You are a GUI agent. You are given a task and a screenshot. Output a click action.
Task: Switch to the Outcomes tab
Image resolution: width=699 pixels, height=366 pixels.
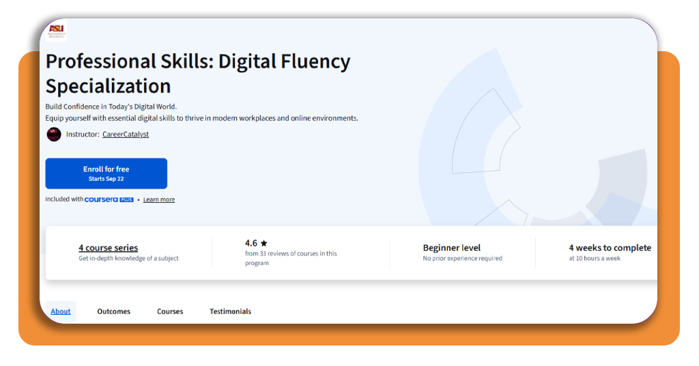(x=114, y=311)
